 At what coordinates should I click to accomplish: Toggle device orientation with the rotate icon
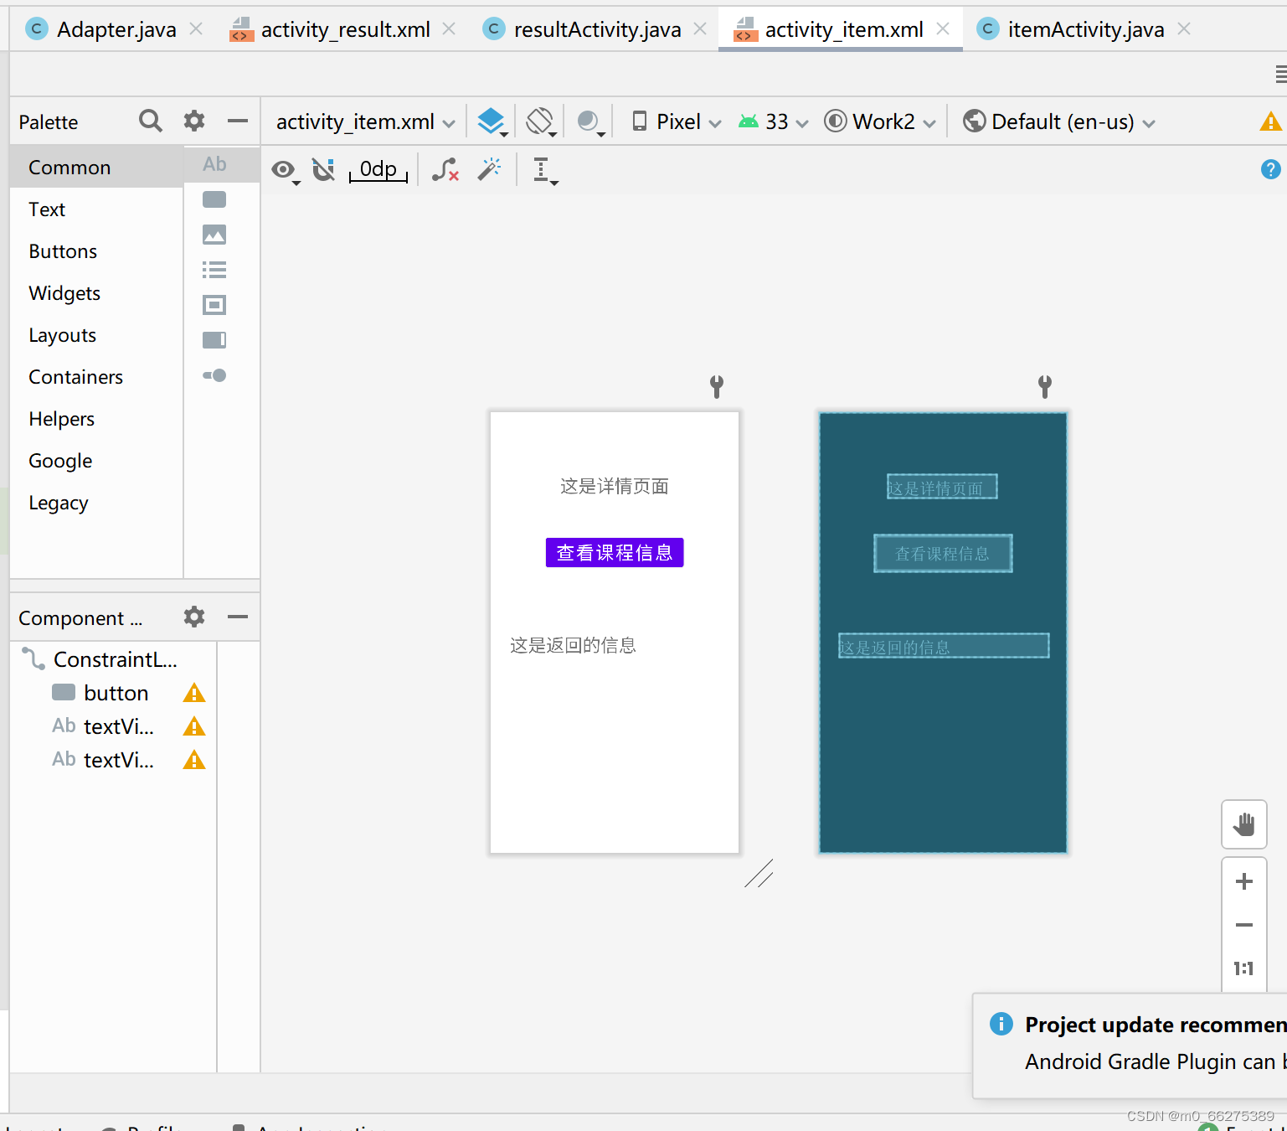point(540,121)
